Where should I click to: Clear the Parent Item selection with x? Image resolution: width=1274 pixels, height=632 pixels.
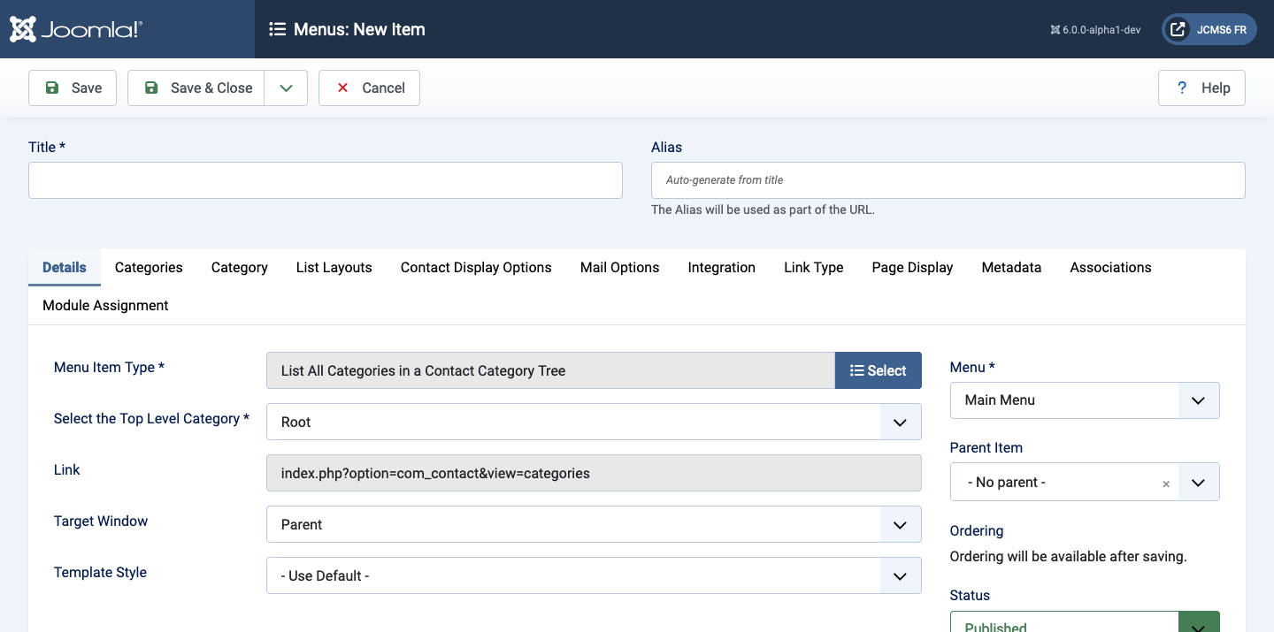pyautogui.click(x=1166, y=484)
